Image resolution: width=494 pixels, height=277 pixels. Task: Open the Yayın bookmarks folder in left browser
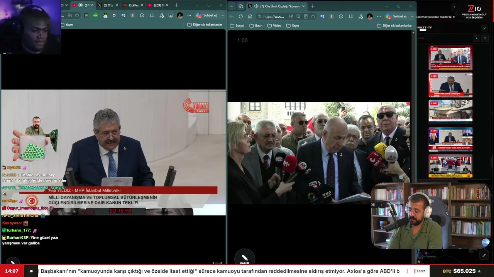pyautogui.click(x=66, y=24)
